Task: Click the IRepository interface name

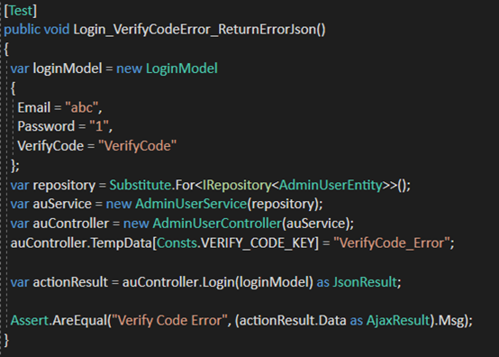Action: pyautogui.click(x=237, y=186)
